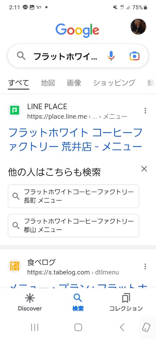
Task: Open the コレクション tab
Action: [126, 302]
